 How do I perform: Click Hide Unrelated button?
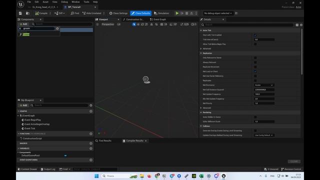(92, 13)
